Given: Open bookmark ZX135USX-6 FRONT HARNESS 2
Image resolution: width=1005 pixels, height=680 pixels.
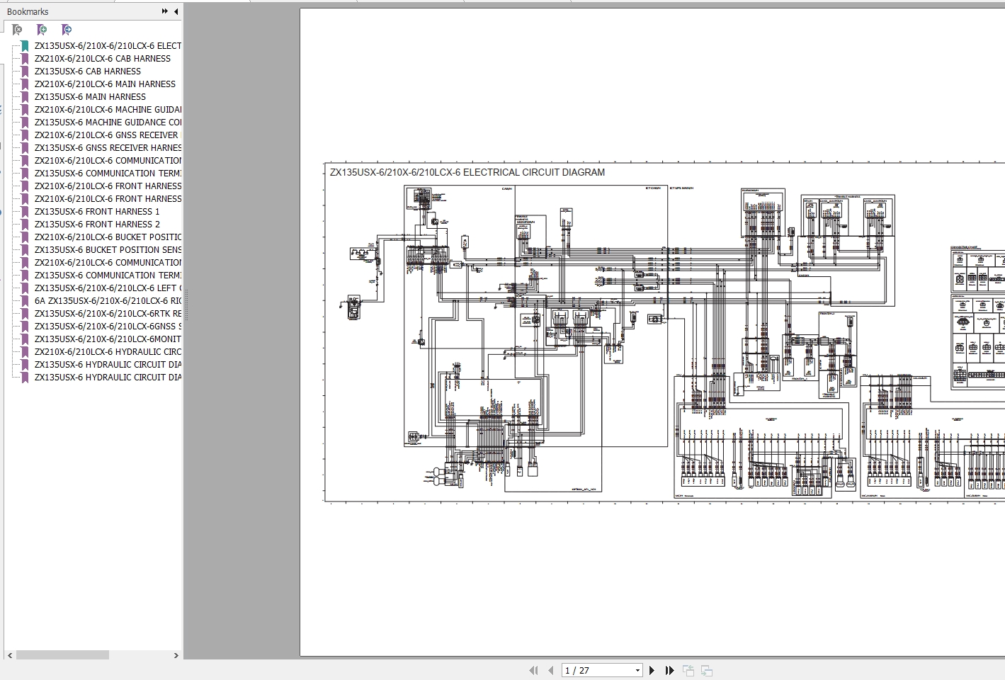Looking at the screenshot, I should [x=97, y=225].
